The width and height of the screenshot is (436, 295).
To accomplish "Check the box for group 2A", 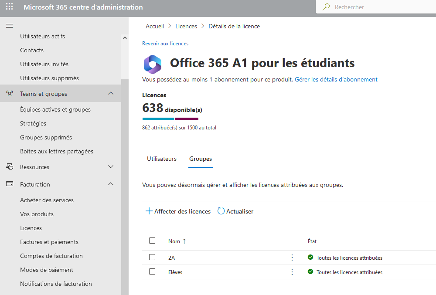I will coord(152,257).
